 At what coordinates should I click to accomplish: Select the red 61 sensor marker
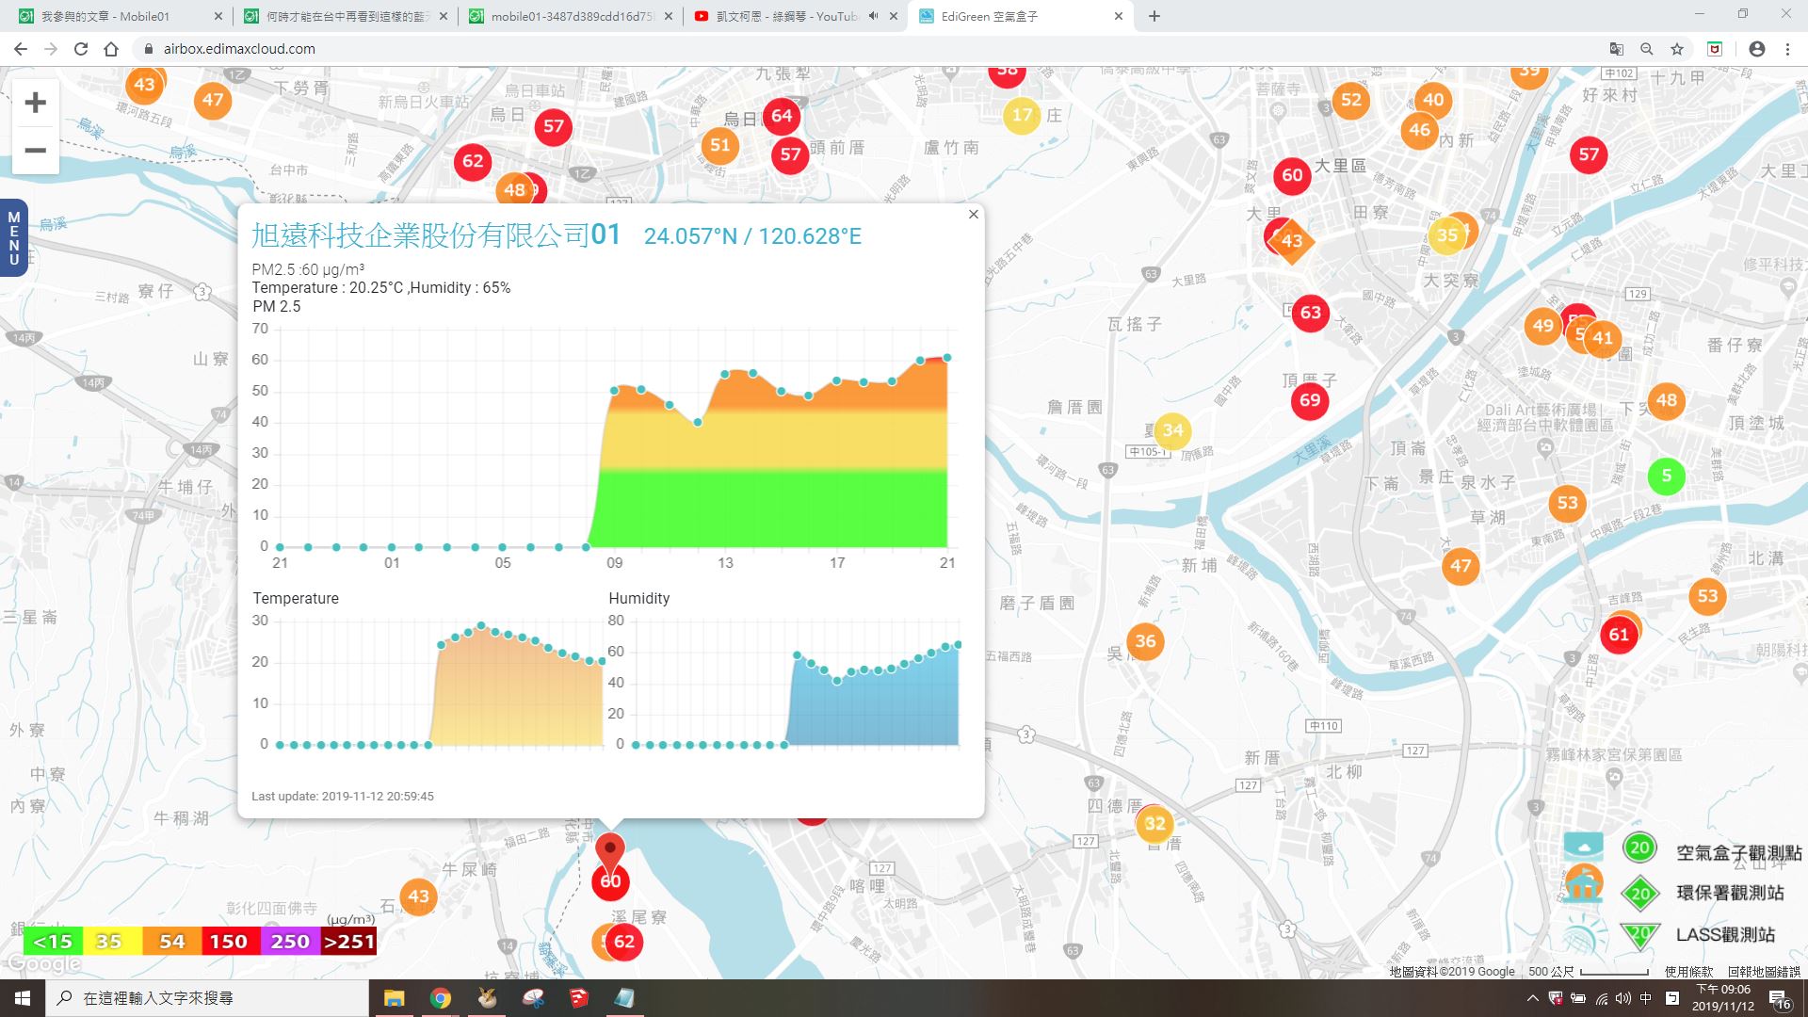point(1619,635)
